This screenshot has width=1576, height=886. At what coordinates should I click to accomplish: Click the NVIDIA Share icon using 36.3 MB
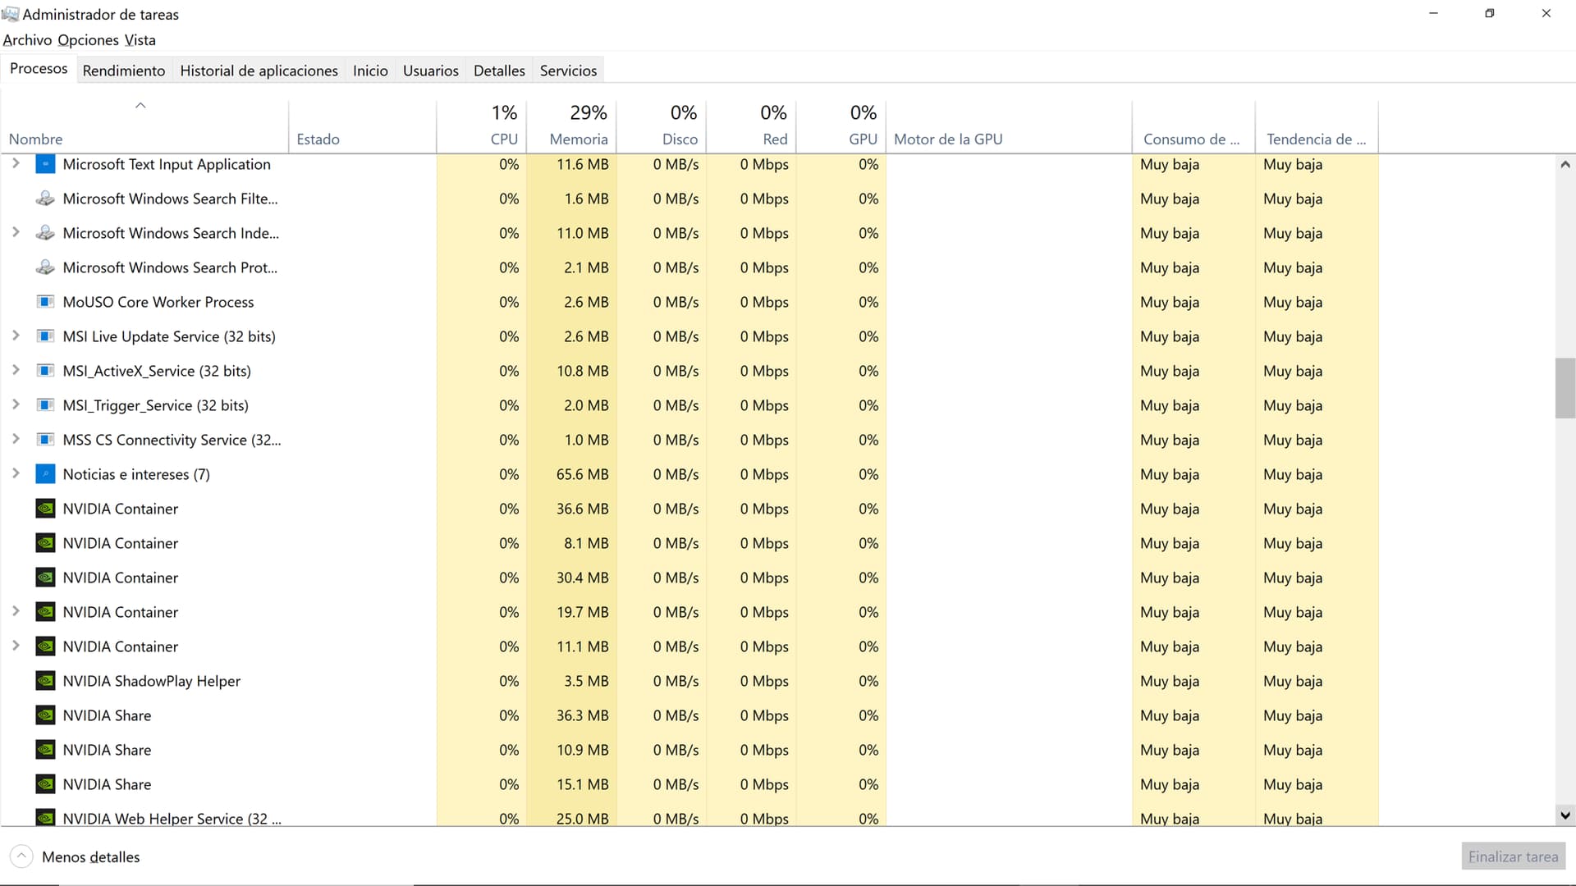(46, 715)
